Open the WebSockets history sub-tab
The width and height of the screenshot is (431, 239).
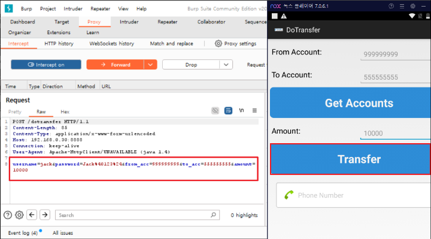click(111, 44)
